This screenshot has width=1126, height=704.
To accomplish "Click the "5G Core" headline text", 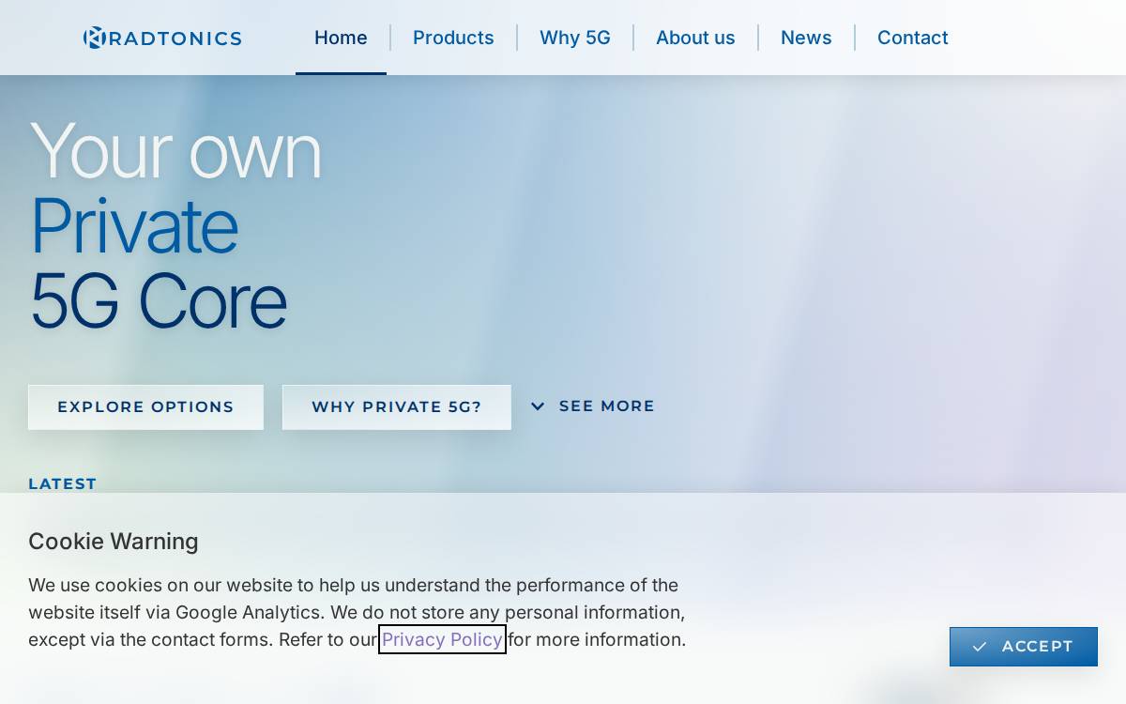I will point(159,301).
